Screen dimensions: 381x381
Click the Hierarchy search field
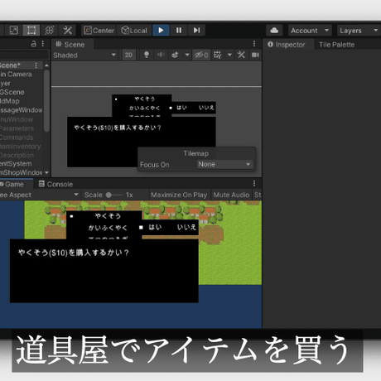(23, 55)
